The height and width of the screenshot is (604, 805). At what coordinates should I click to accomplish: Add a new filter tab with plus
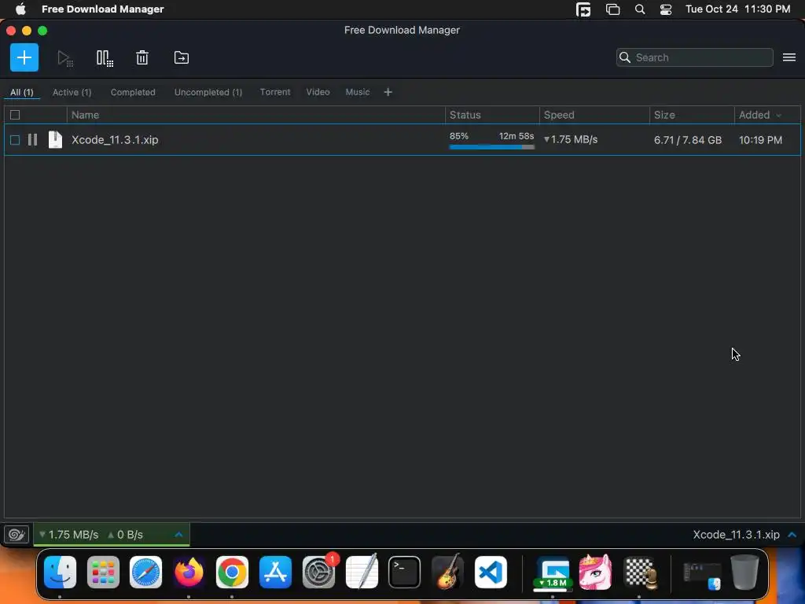pos(388,92)
